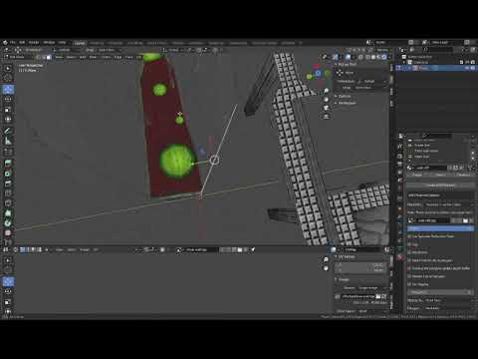
Task: Switch viewport to solid shading
Action: [373, 57]
